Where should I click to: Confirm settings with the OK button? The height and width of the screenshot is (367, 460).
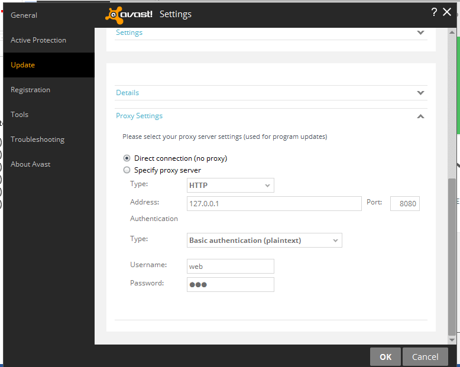click(385, 356)
